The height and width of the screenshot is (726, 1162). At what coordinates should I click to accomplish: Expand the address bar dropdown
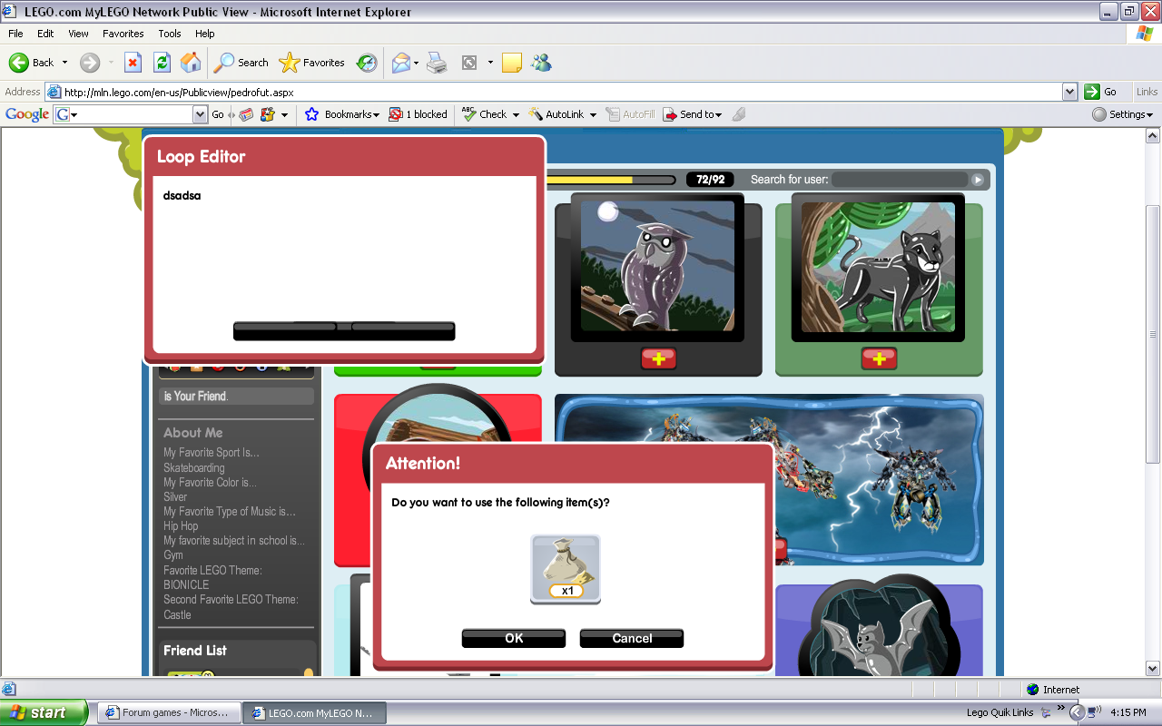point(1069,92)
